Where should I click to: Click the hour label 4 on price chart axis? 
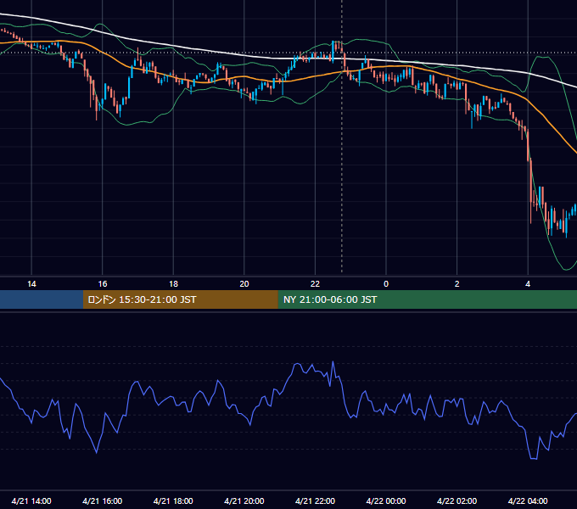pos(528,284)
